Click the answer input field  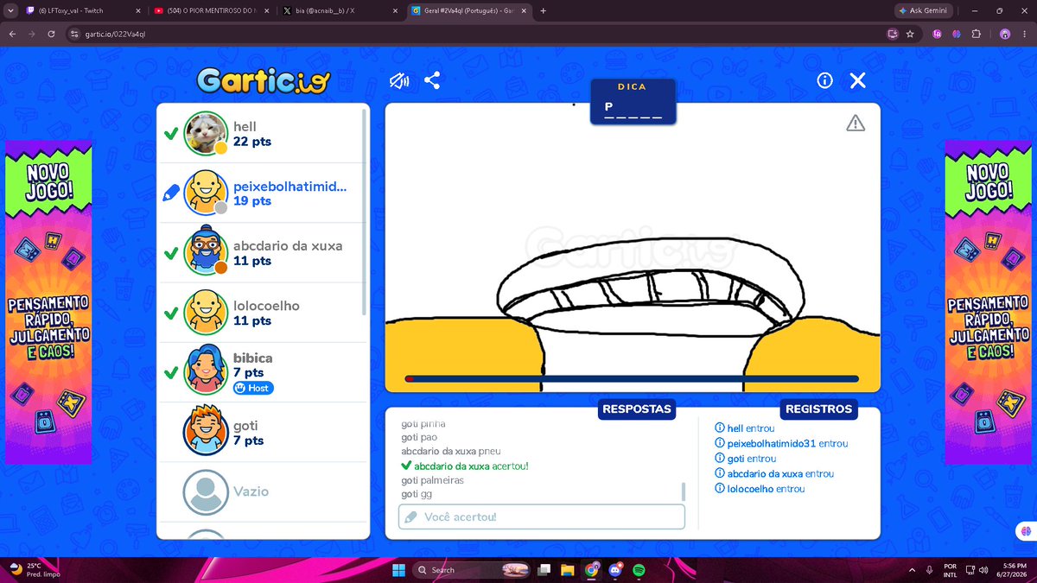click(542, 516)
